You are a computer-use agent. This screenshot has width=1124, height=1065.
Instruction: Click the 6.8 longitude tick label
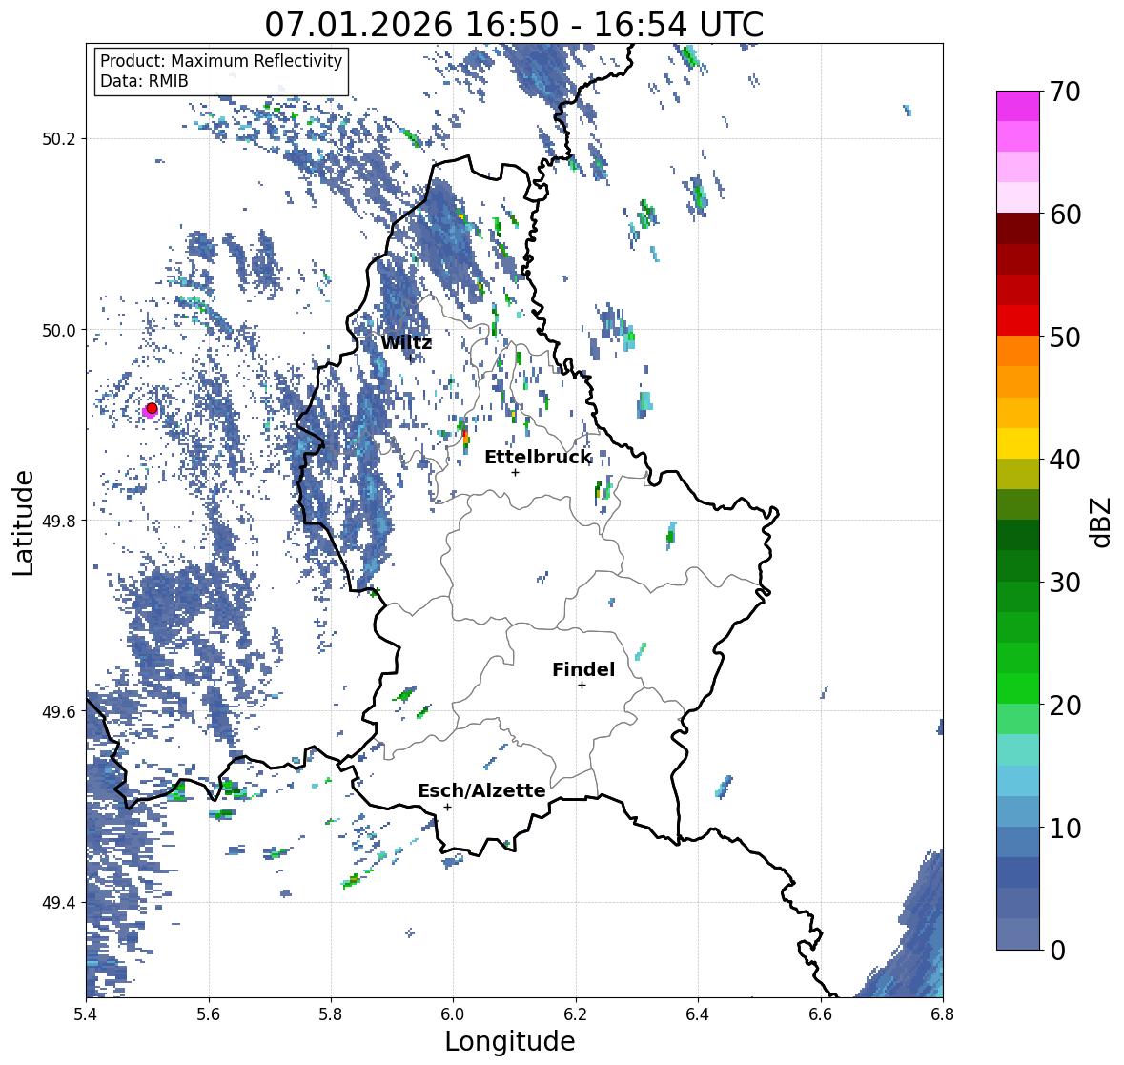point(943,1014)
